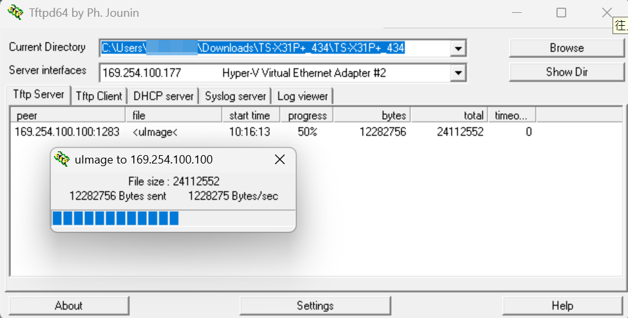Open the DHCP server tab
Image resolution: width=628 pixels, height=318 pixels.
coord(163,97)
